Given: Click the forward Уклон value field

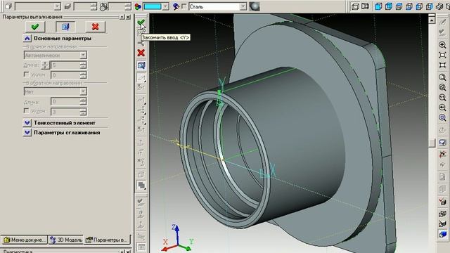Looking at the screenshot, I should click(x=65, y=75).
